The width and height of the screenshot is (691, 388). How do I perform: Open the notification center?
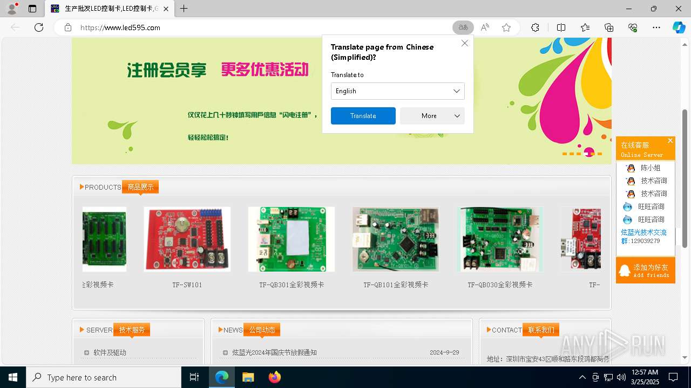point(673,377)
